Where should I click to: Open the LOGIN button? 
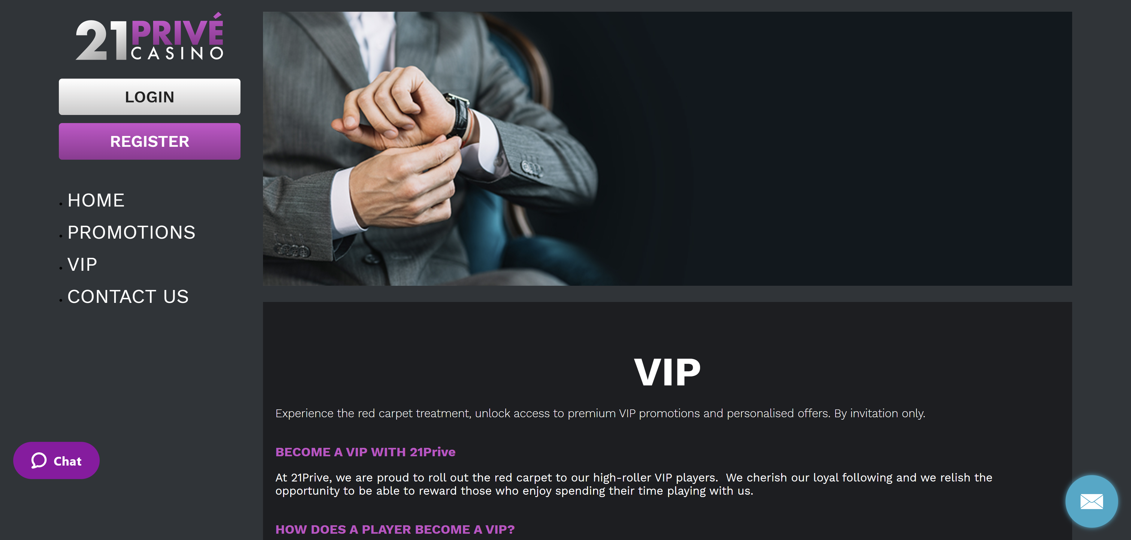(150, 97)
